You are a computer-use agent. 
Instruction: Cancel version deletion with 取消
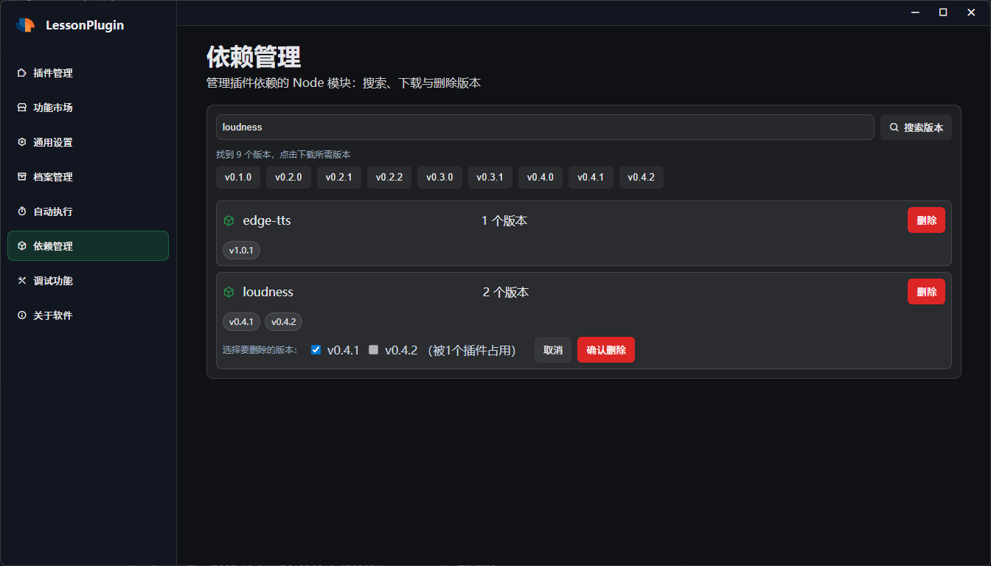552,350
